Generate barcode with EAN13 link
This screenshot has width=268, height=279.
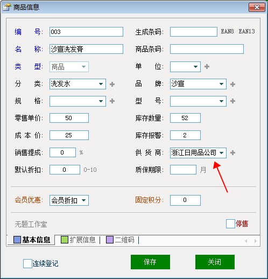point(246,31)
